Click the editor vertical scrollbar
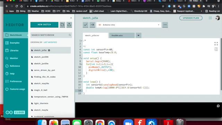This screenshot has width=222, height=125. [x=221, y=64]
